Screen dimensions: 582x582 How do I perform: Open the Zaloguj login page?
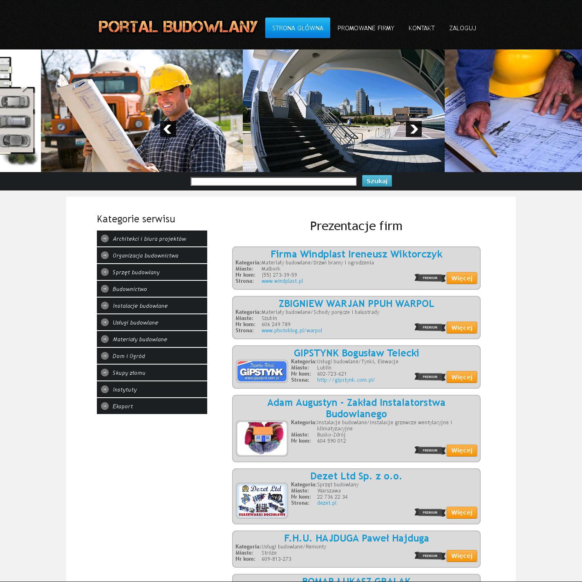coord(462,28)
